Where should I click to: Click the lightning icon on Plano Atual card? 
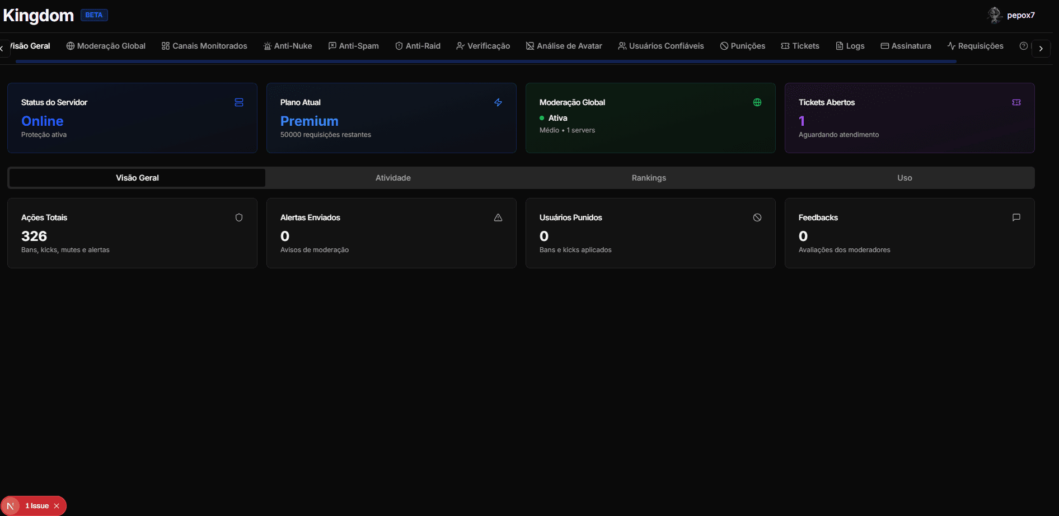[498, 103]
